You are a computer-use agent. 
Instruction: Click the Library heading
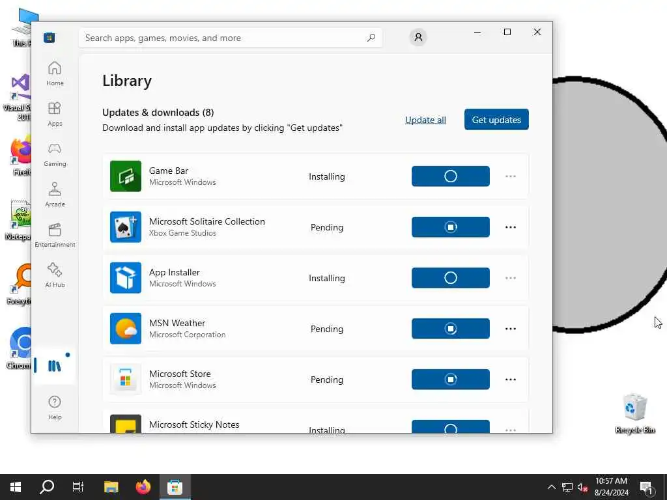(x=127, y=81)
